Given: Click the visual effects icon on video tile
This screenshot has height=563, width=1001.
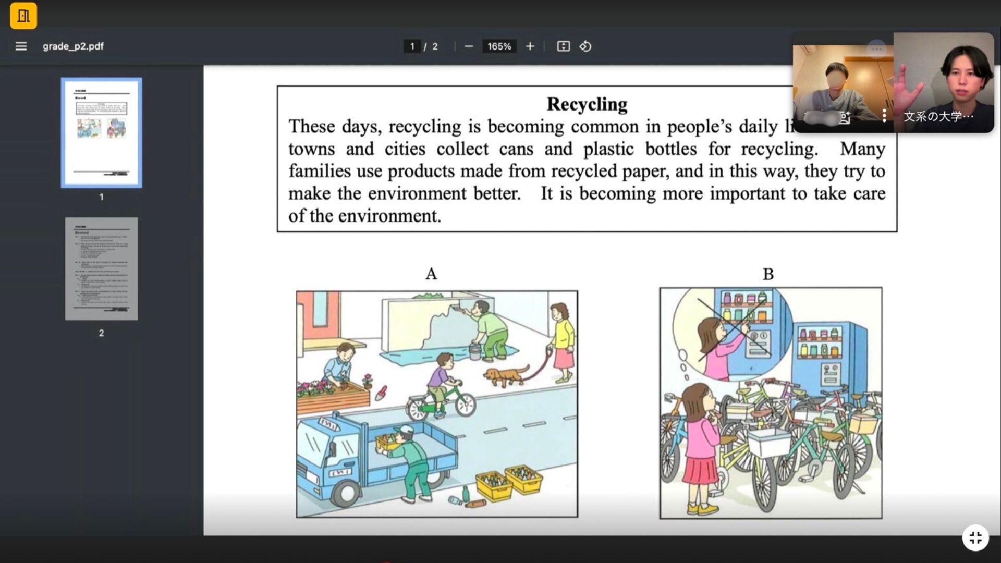Looking at the screenshot, I should 845,118.
